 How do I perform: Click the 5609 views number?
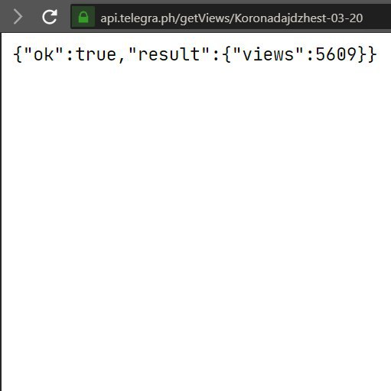coord(336,54)
